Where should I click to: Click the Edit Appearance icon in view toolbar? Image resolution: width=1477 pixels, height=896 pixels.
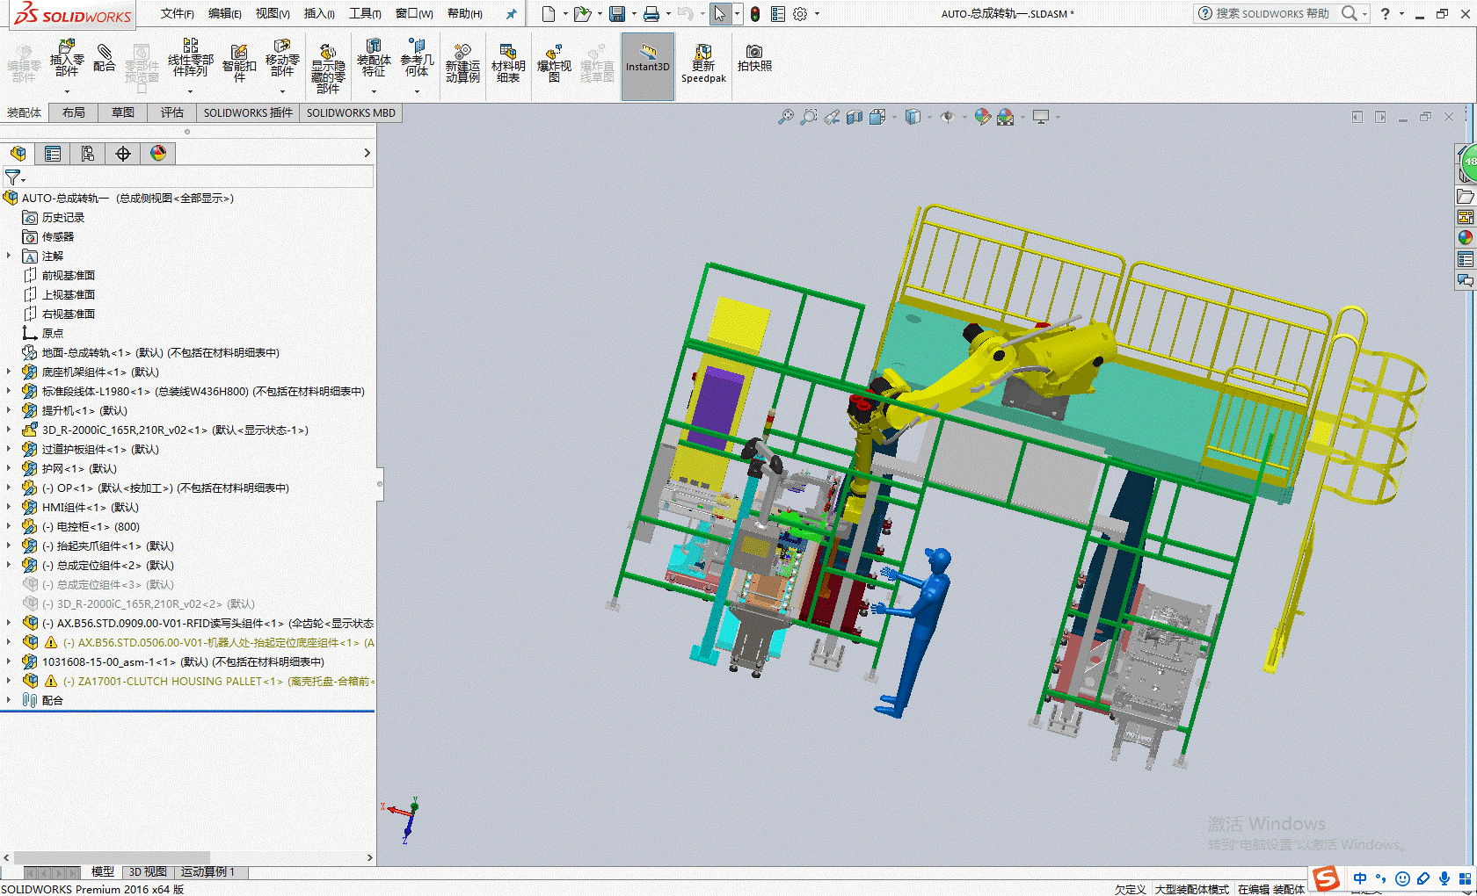982,116
